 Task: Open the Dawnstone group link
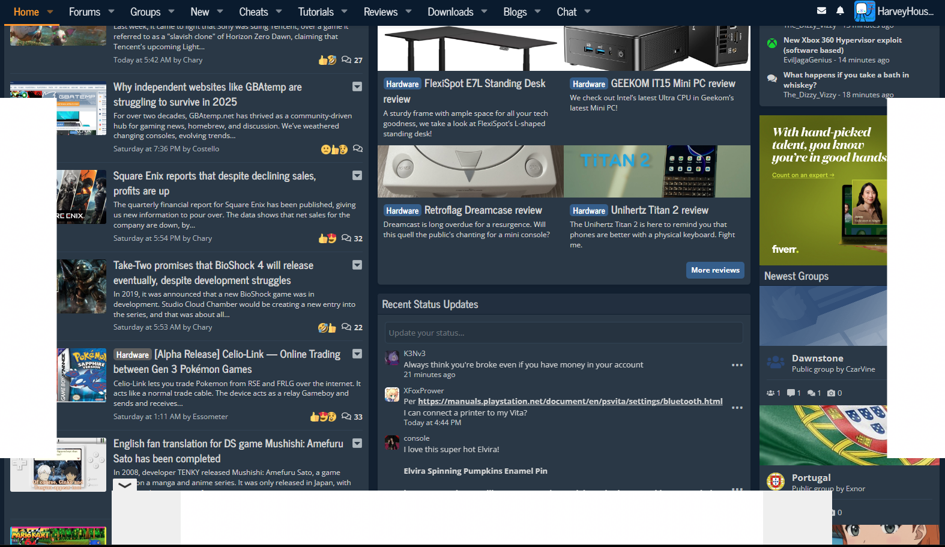coord(818,358)
